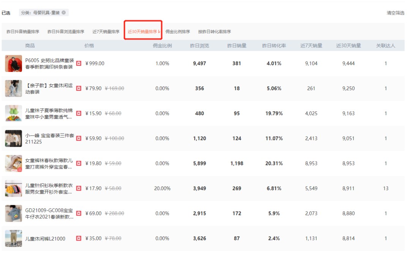Open the 儿童休闲裤L21000 product thumbnail

[13, 238]
